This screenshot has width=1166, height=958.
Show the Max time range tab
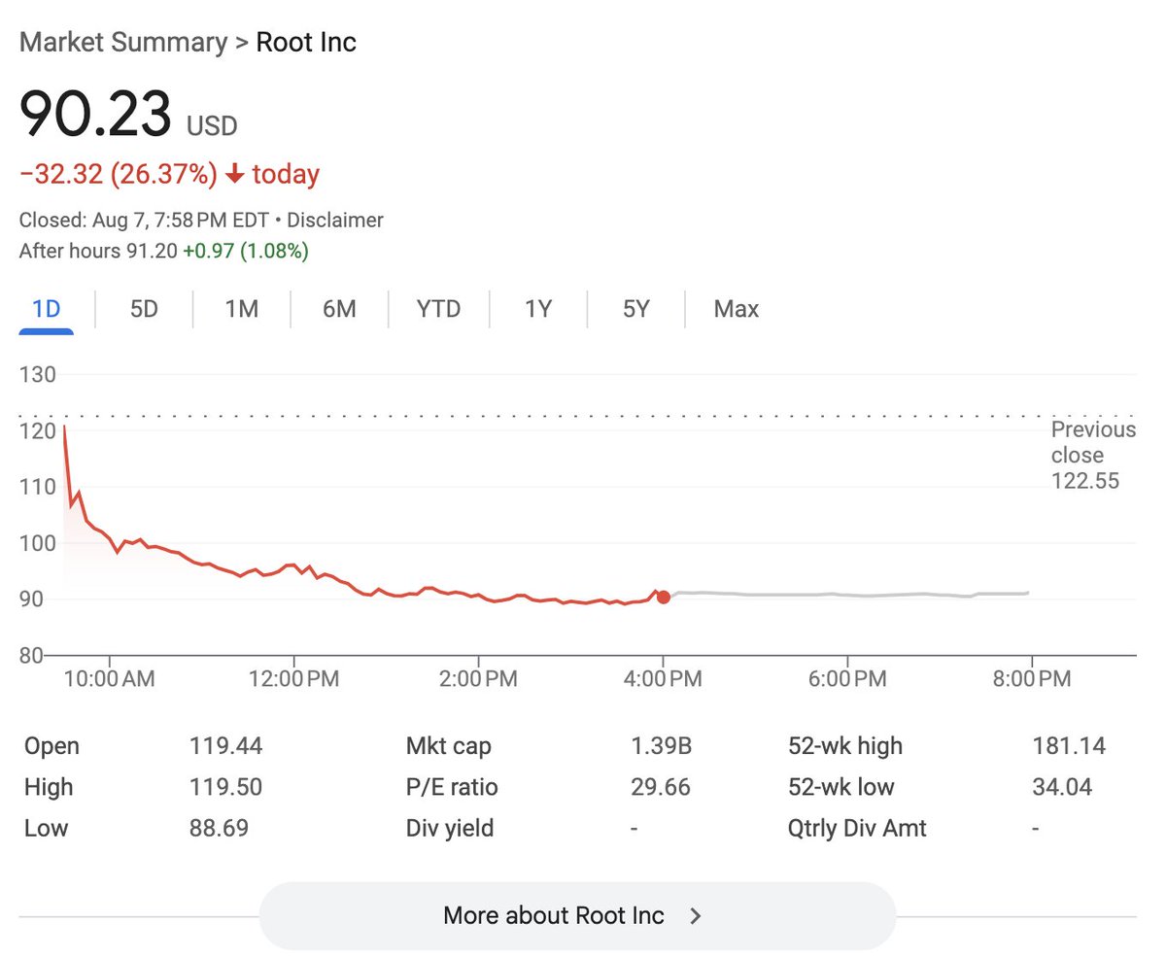point(736,310)
